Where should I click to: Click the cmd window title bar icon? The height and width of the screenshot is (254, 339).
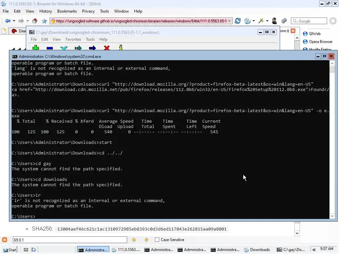(x=15, y=57)
